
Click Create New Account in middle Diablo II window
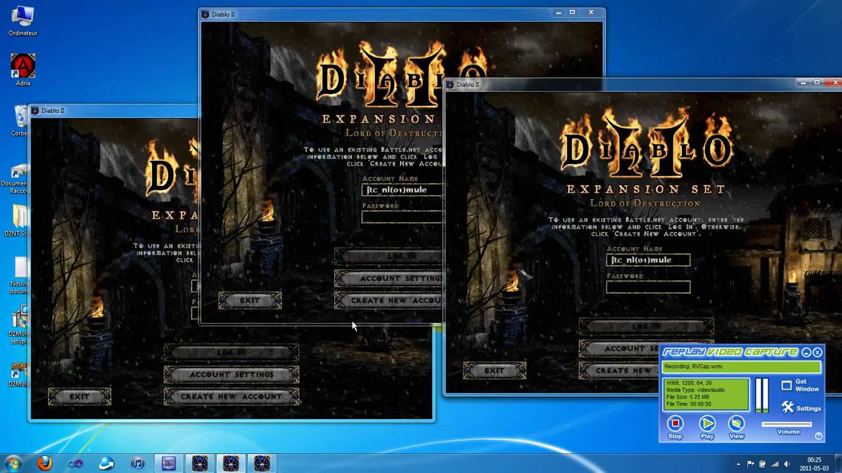click(389, 300)
